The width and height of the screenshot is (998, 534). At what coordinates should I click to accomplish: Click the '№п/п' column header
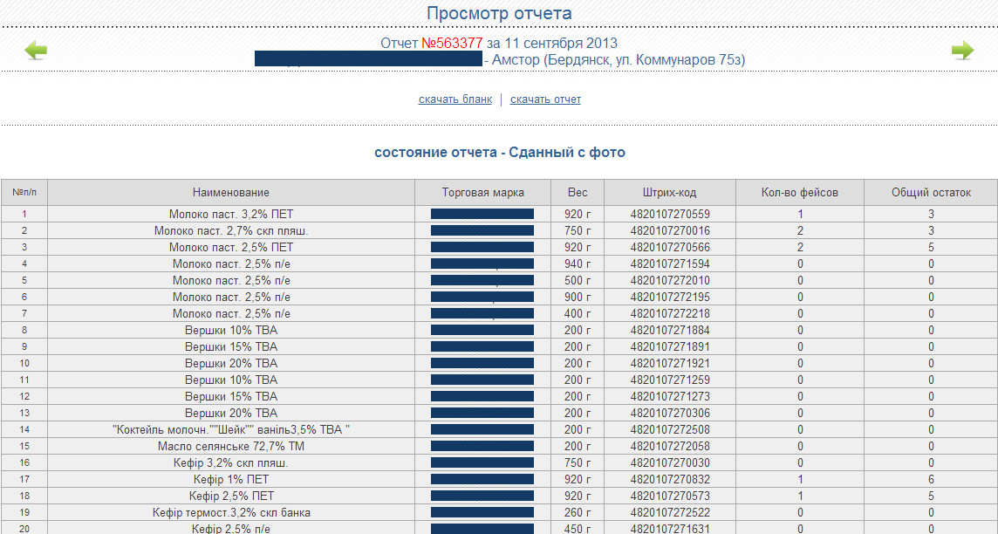tap(24, 193)
